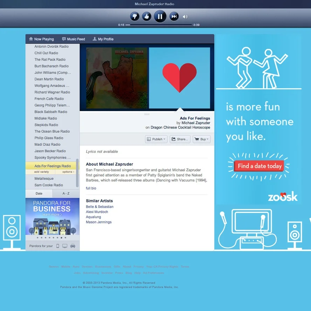Click the chat icon beside Music Feed

click(x=64, y=39)
